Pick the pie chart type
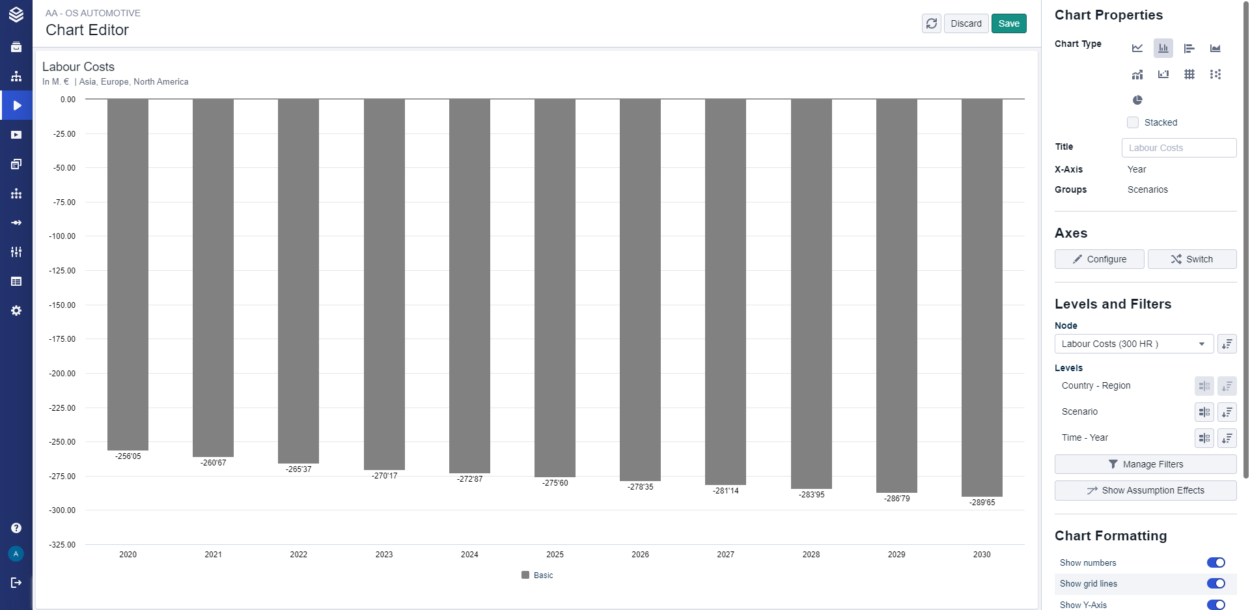 click(x=1137, y=100)
